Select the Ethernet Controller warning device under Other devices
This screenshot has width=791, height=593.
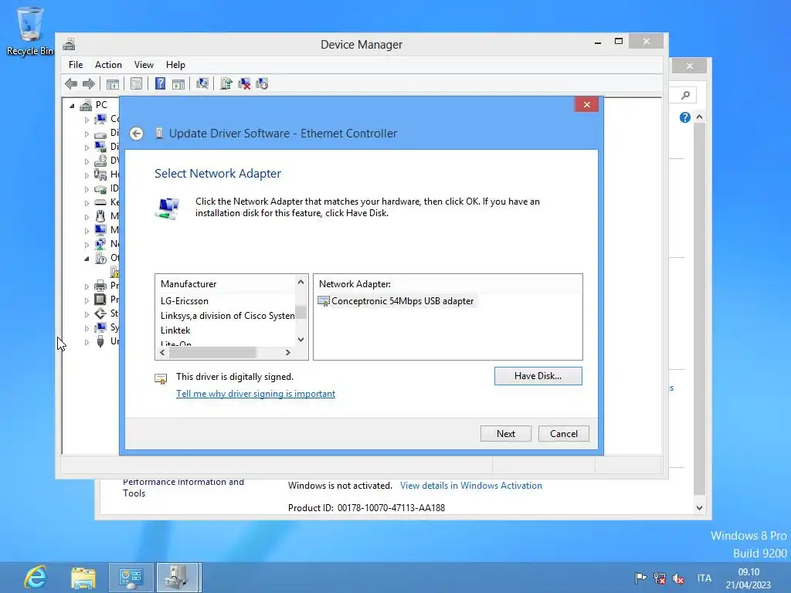[x=115, y=273]
